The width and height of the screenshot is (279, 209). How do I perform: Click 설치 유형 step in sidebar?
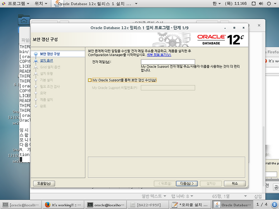(x=46, y=74)
